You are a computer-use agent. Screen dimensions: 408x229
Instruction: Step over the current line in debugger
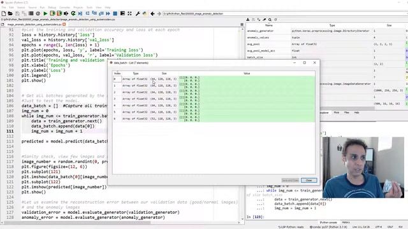(87, 13)
